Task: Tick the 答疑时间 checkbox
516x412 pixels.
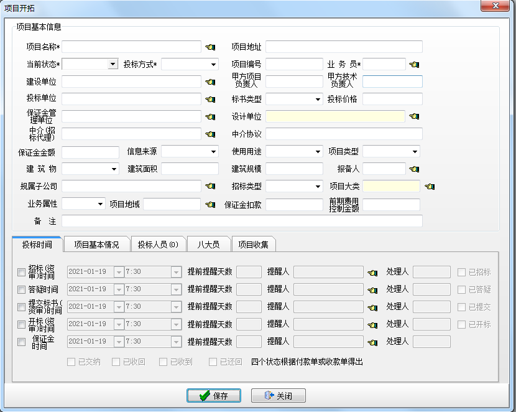Action: pos(22,289)
